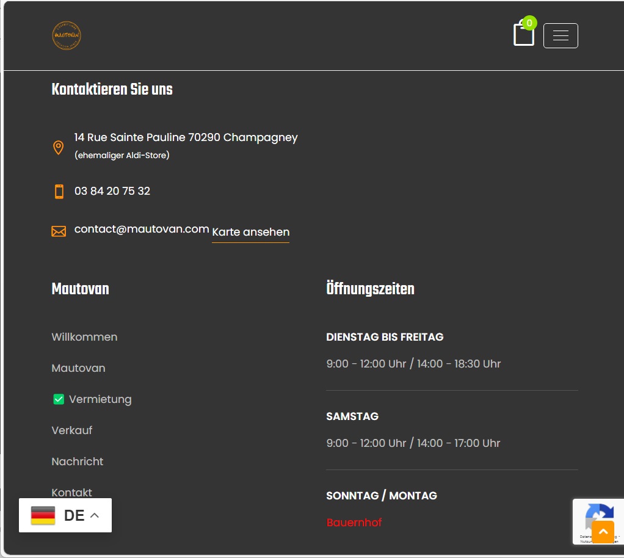Image resolution: width=624 pixels, height=558 pixels.
Task: Click the cart count badge showing 0
Action: (529, 23)
